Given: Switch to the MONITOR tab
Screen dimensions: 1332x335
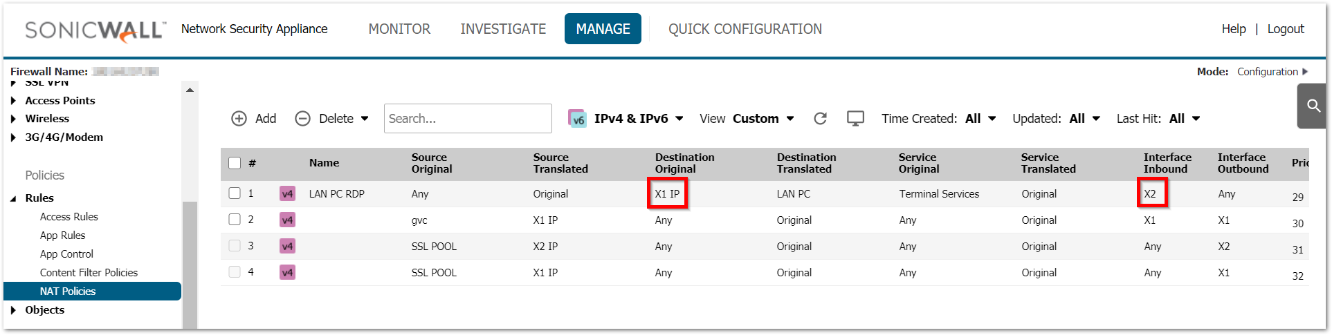Looking at the screenshot, I should [x=399, y=29].
